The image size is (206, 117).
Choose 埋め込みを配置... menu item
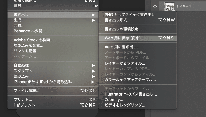(x=53, y=45)
